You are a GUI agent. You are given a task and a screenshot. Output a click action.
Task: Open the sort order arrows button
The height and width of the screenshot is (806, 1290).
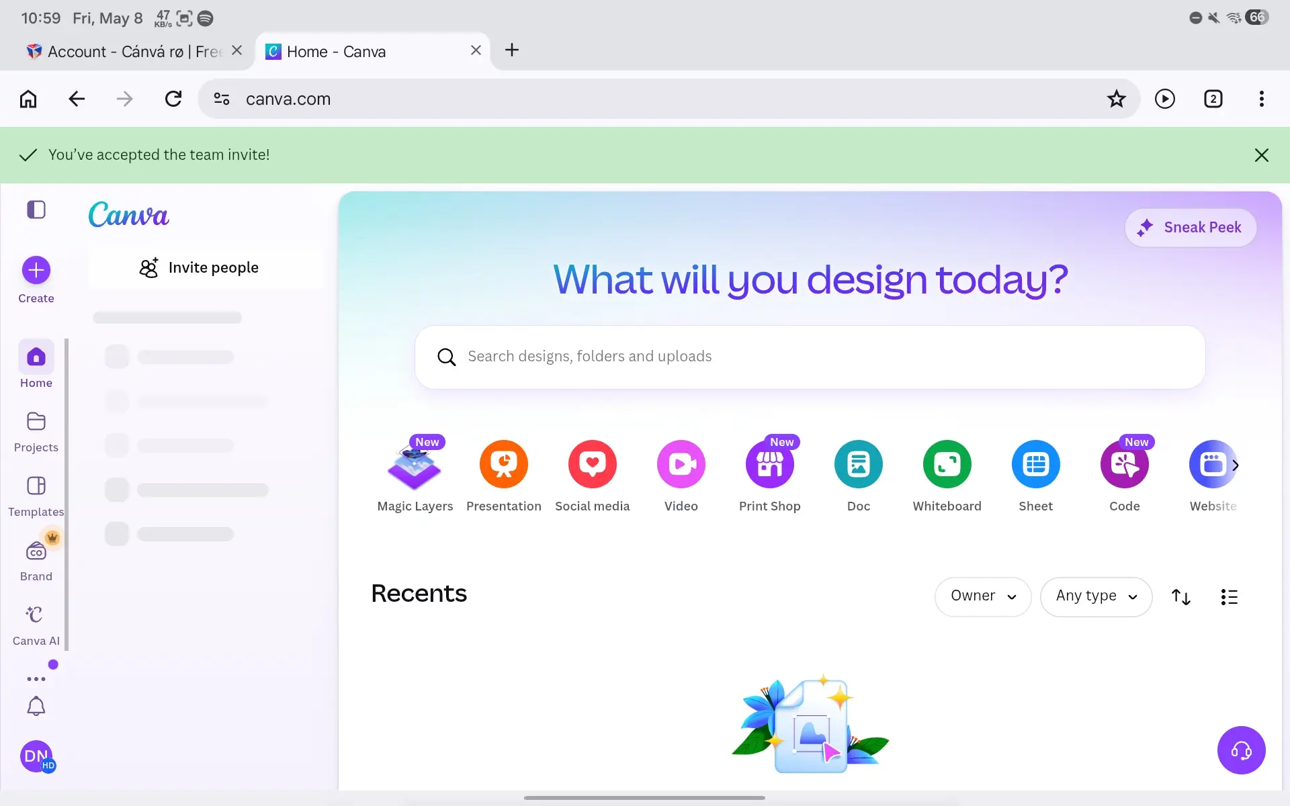pyautogui.click(x=1181, y=597)
